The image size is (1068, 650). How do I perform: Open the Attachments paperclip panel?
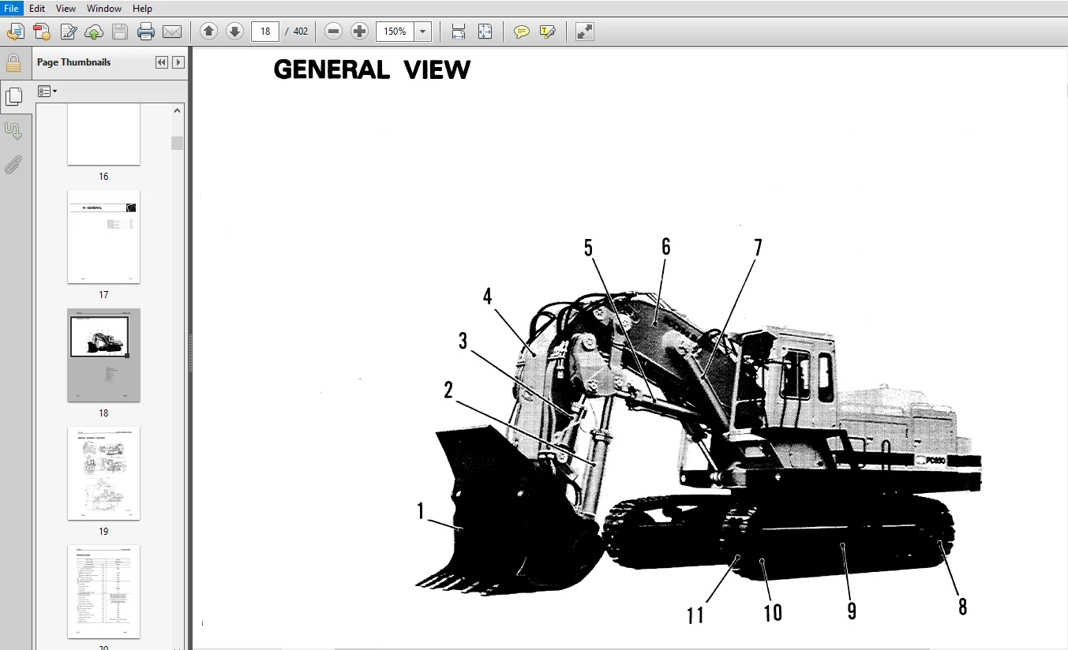click(x=13, y=165)
